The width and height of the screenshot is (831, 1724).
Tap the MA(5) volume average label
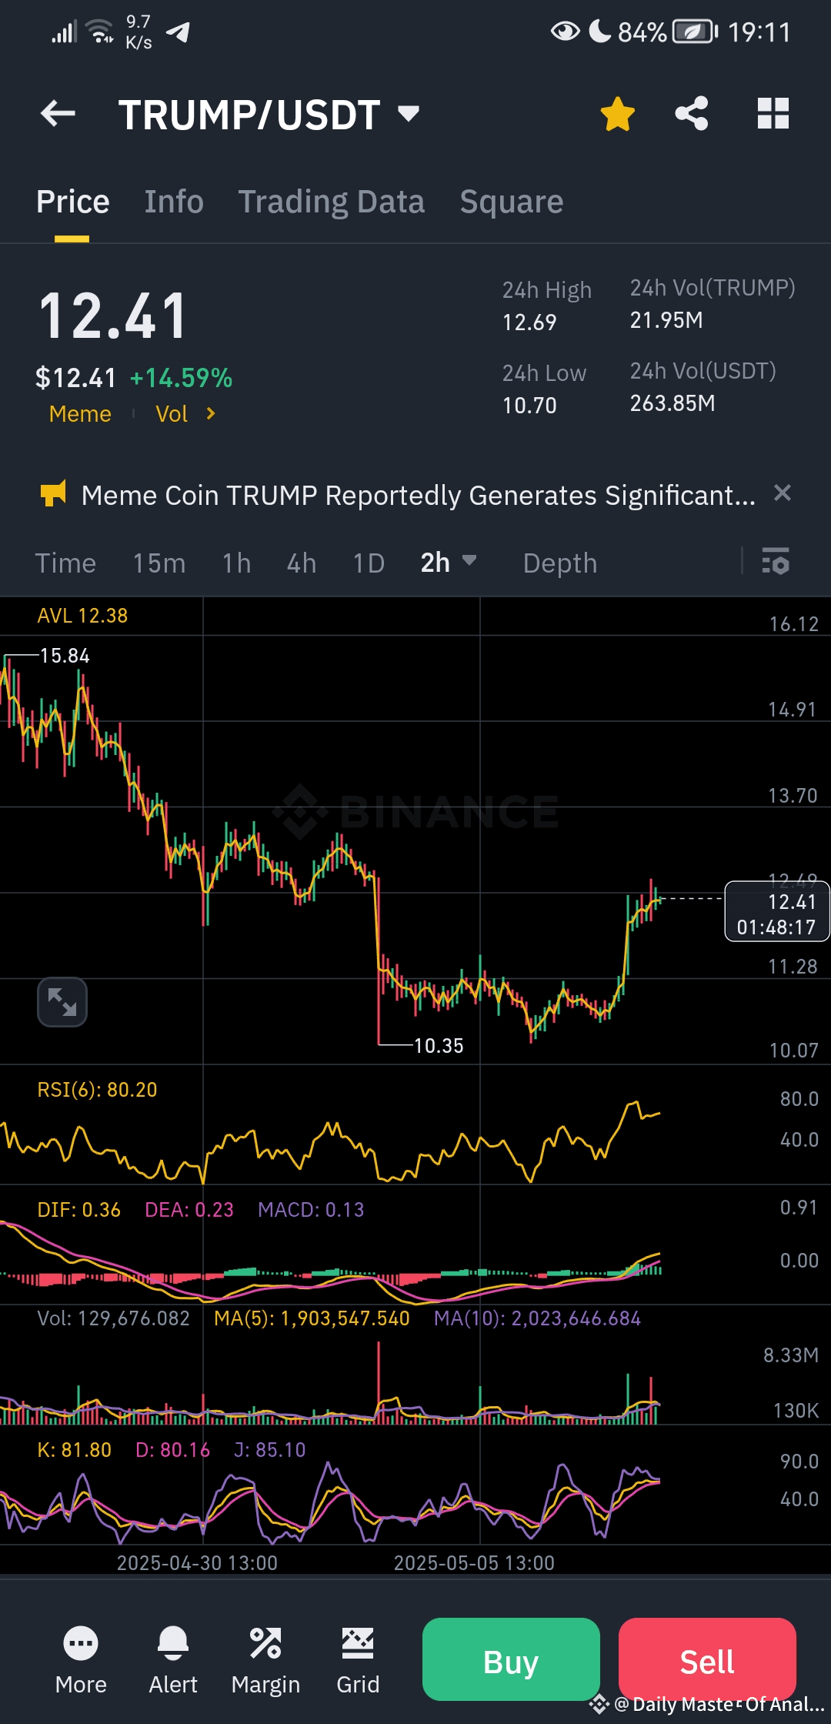click(312, 1318)
